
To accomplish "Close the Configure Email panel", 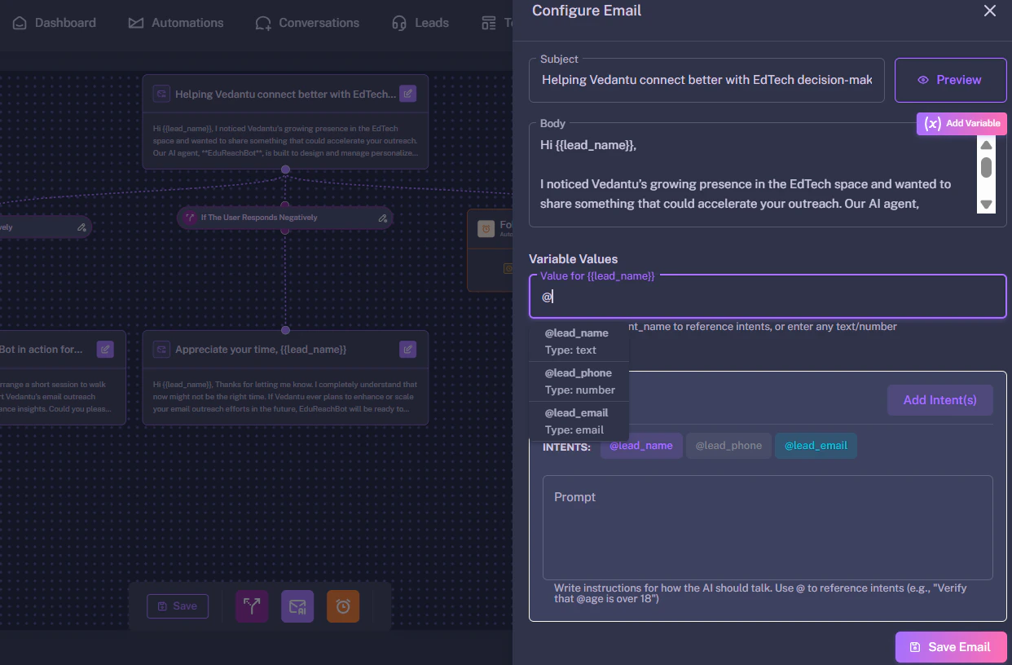I will [x=990, y=11].
